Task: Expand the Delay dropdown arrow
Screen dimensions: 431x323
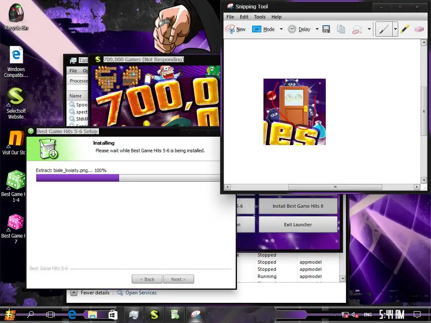Action: pos(317,29)
